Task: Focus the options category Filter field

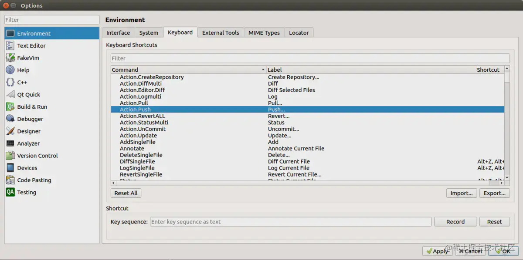Action: pyautogui.click(x=52, y=20)
